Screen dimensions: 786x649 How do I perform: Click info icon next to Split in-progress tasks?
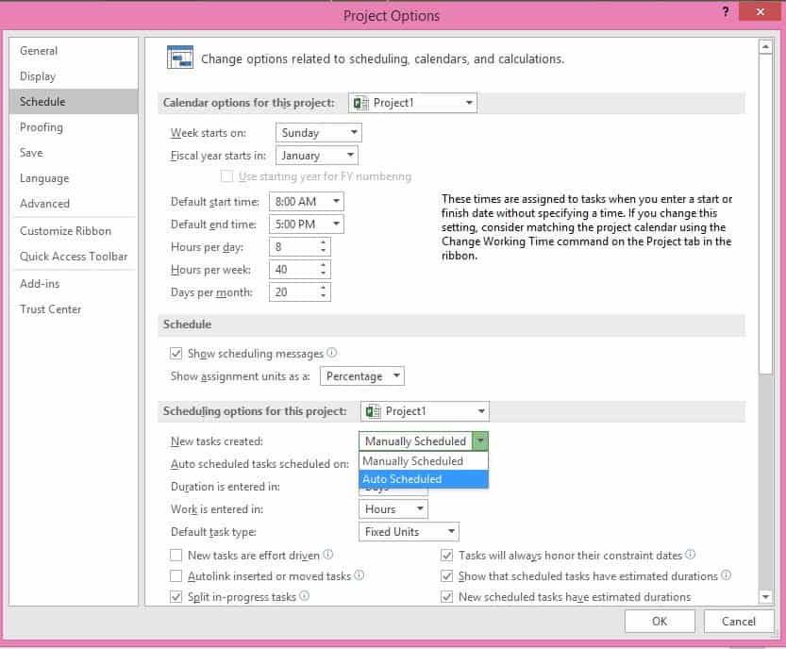coord(305,596)
